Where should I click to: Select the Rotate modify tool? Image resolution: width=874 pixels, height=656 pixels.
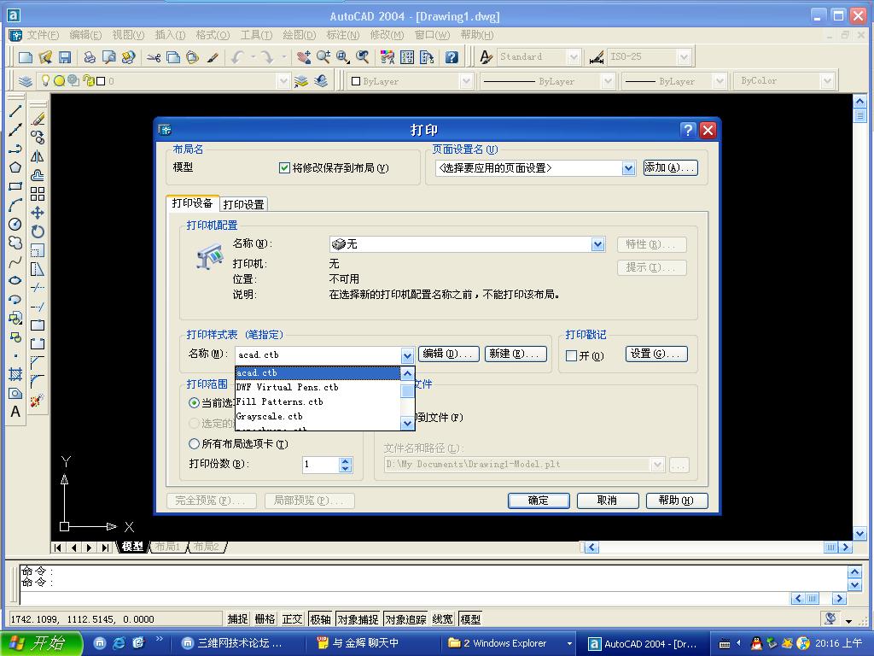coord(38,231)
